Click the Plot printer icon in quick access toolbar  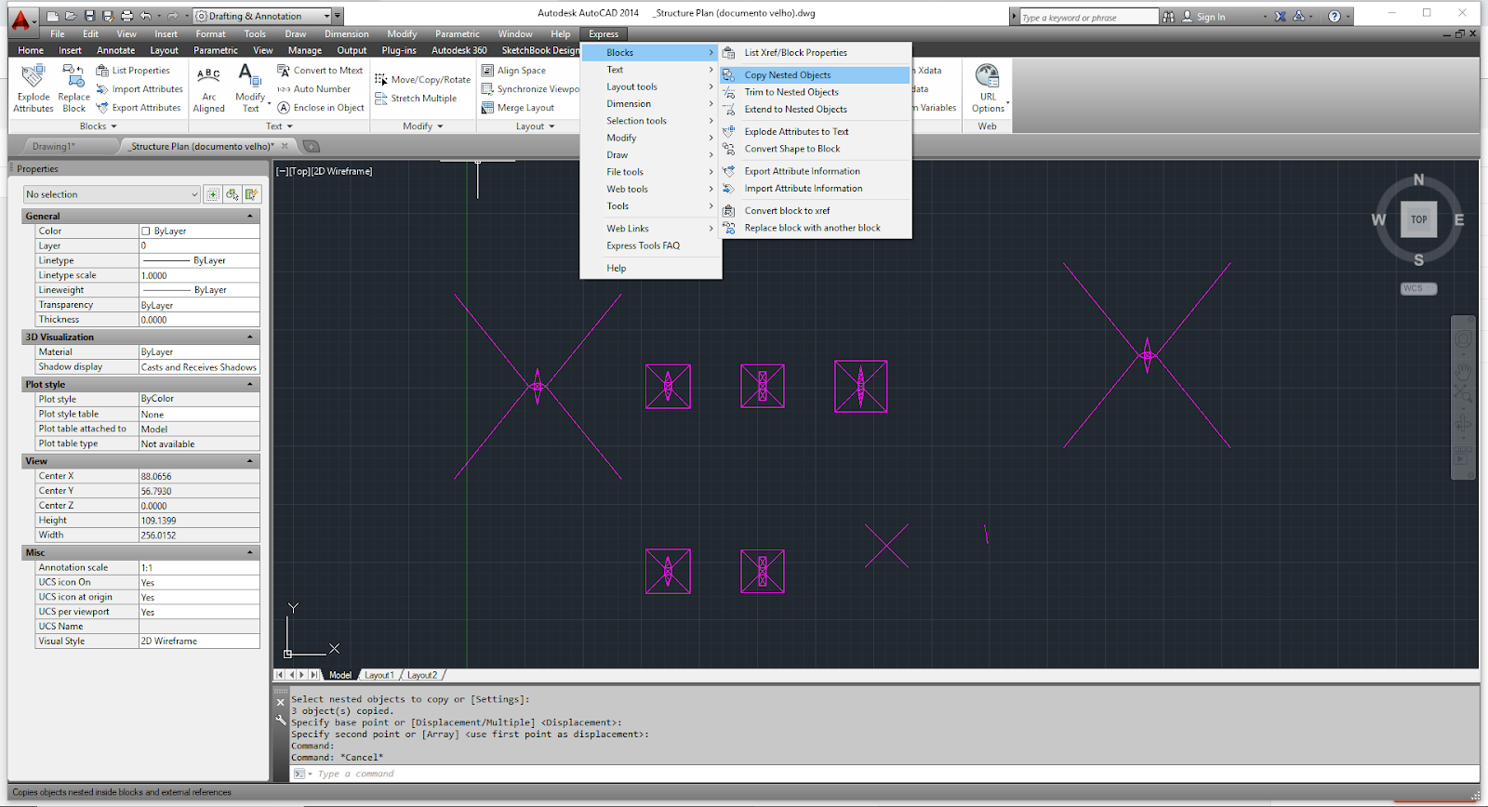click(x=126, y=16)
